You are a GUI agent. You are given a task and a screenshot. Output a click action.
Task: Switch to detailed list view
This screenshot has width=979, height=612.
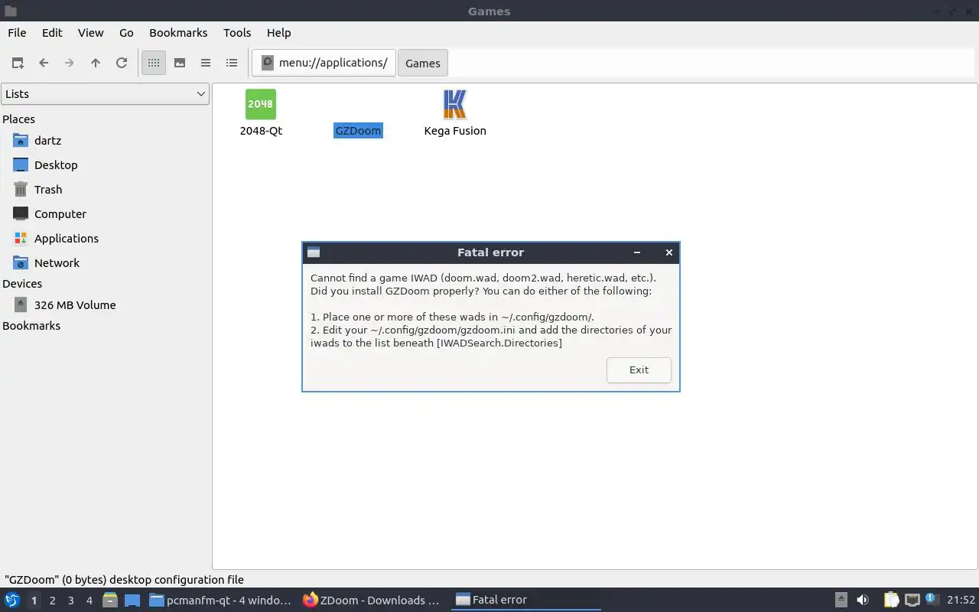click(232, 63)
